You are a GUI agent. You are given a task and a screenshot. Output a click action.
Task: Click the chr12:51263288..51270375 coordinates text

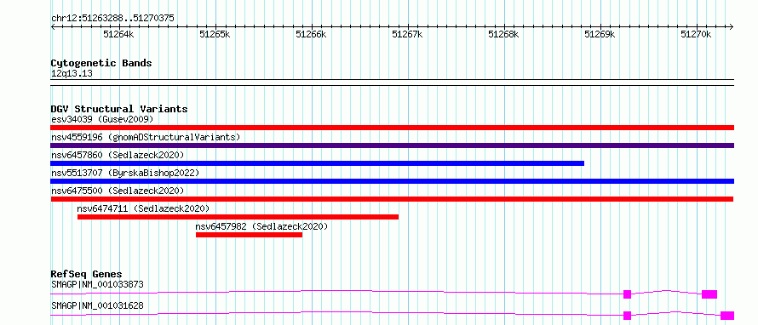(112, 19)
